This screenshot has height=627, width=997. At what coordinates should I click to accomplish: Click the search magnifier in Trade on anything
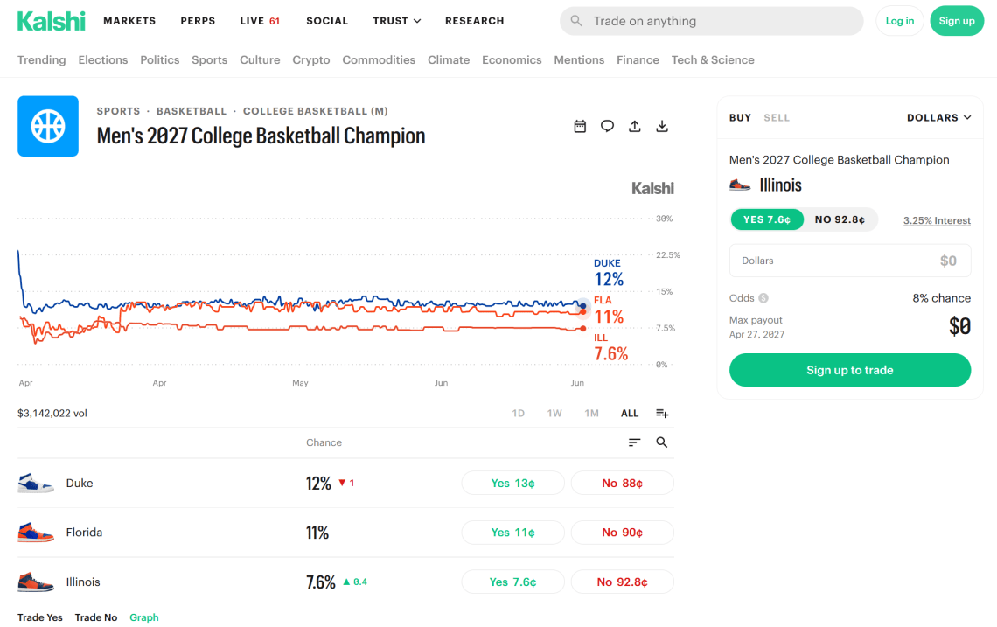576,21
